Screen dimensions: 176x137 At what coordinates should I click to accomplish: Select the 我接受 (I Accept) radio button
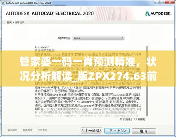136,119
